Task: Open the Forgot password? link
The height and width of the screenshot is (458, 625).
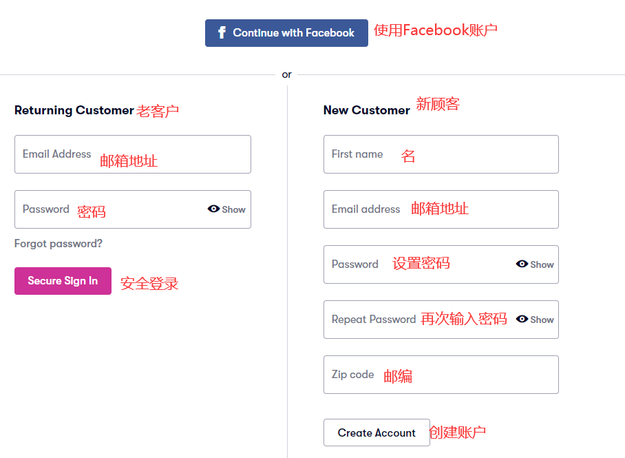Action: [x=59, y=243]
